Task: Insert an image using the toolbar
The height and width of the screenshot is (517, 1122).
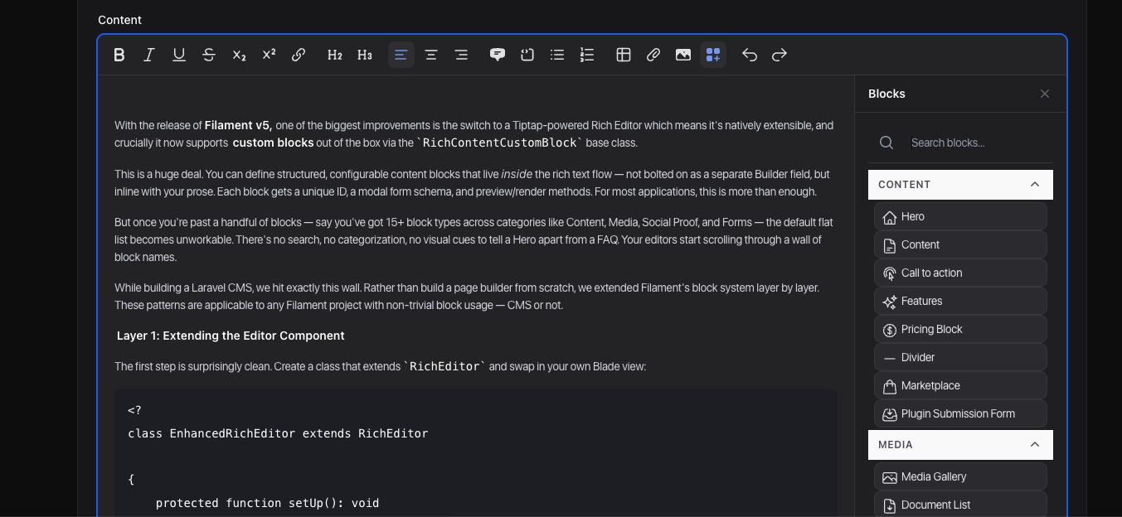Action: coord(683,55)
